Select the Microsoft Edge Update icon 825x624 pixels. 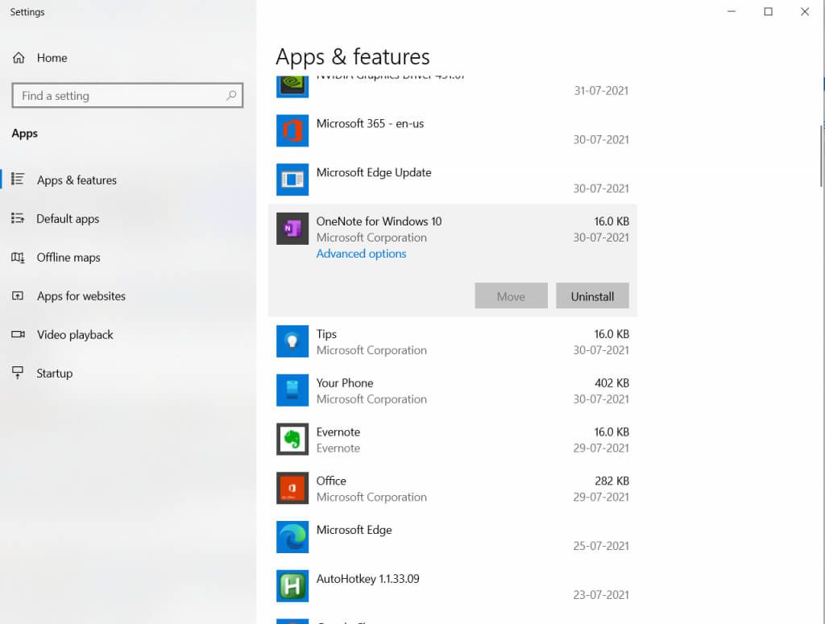[x=292, y=180]
